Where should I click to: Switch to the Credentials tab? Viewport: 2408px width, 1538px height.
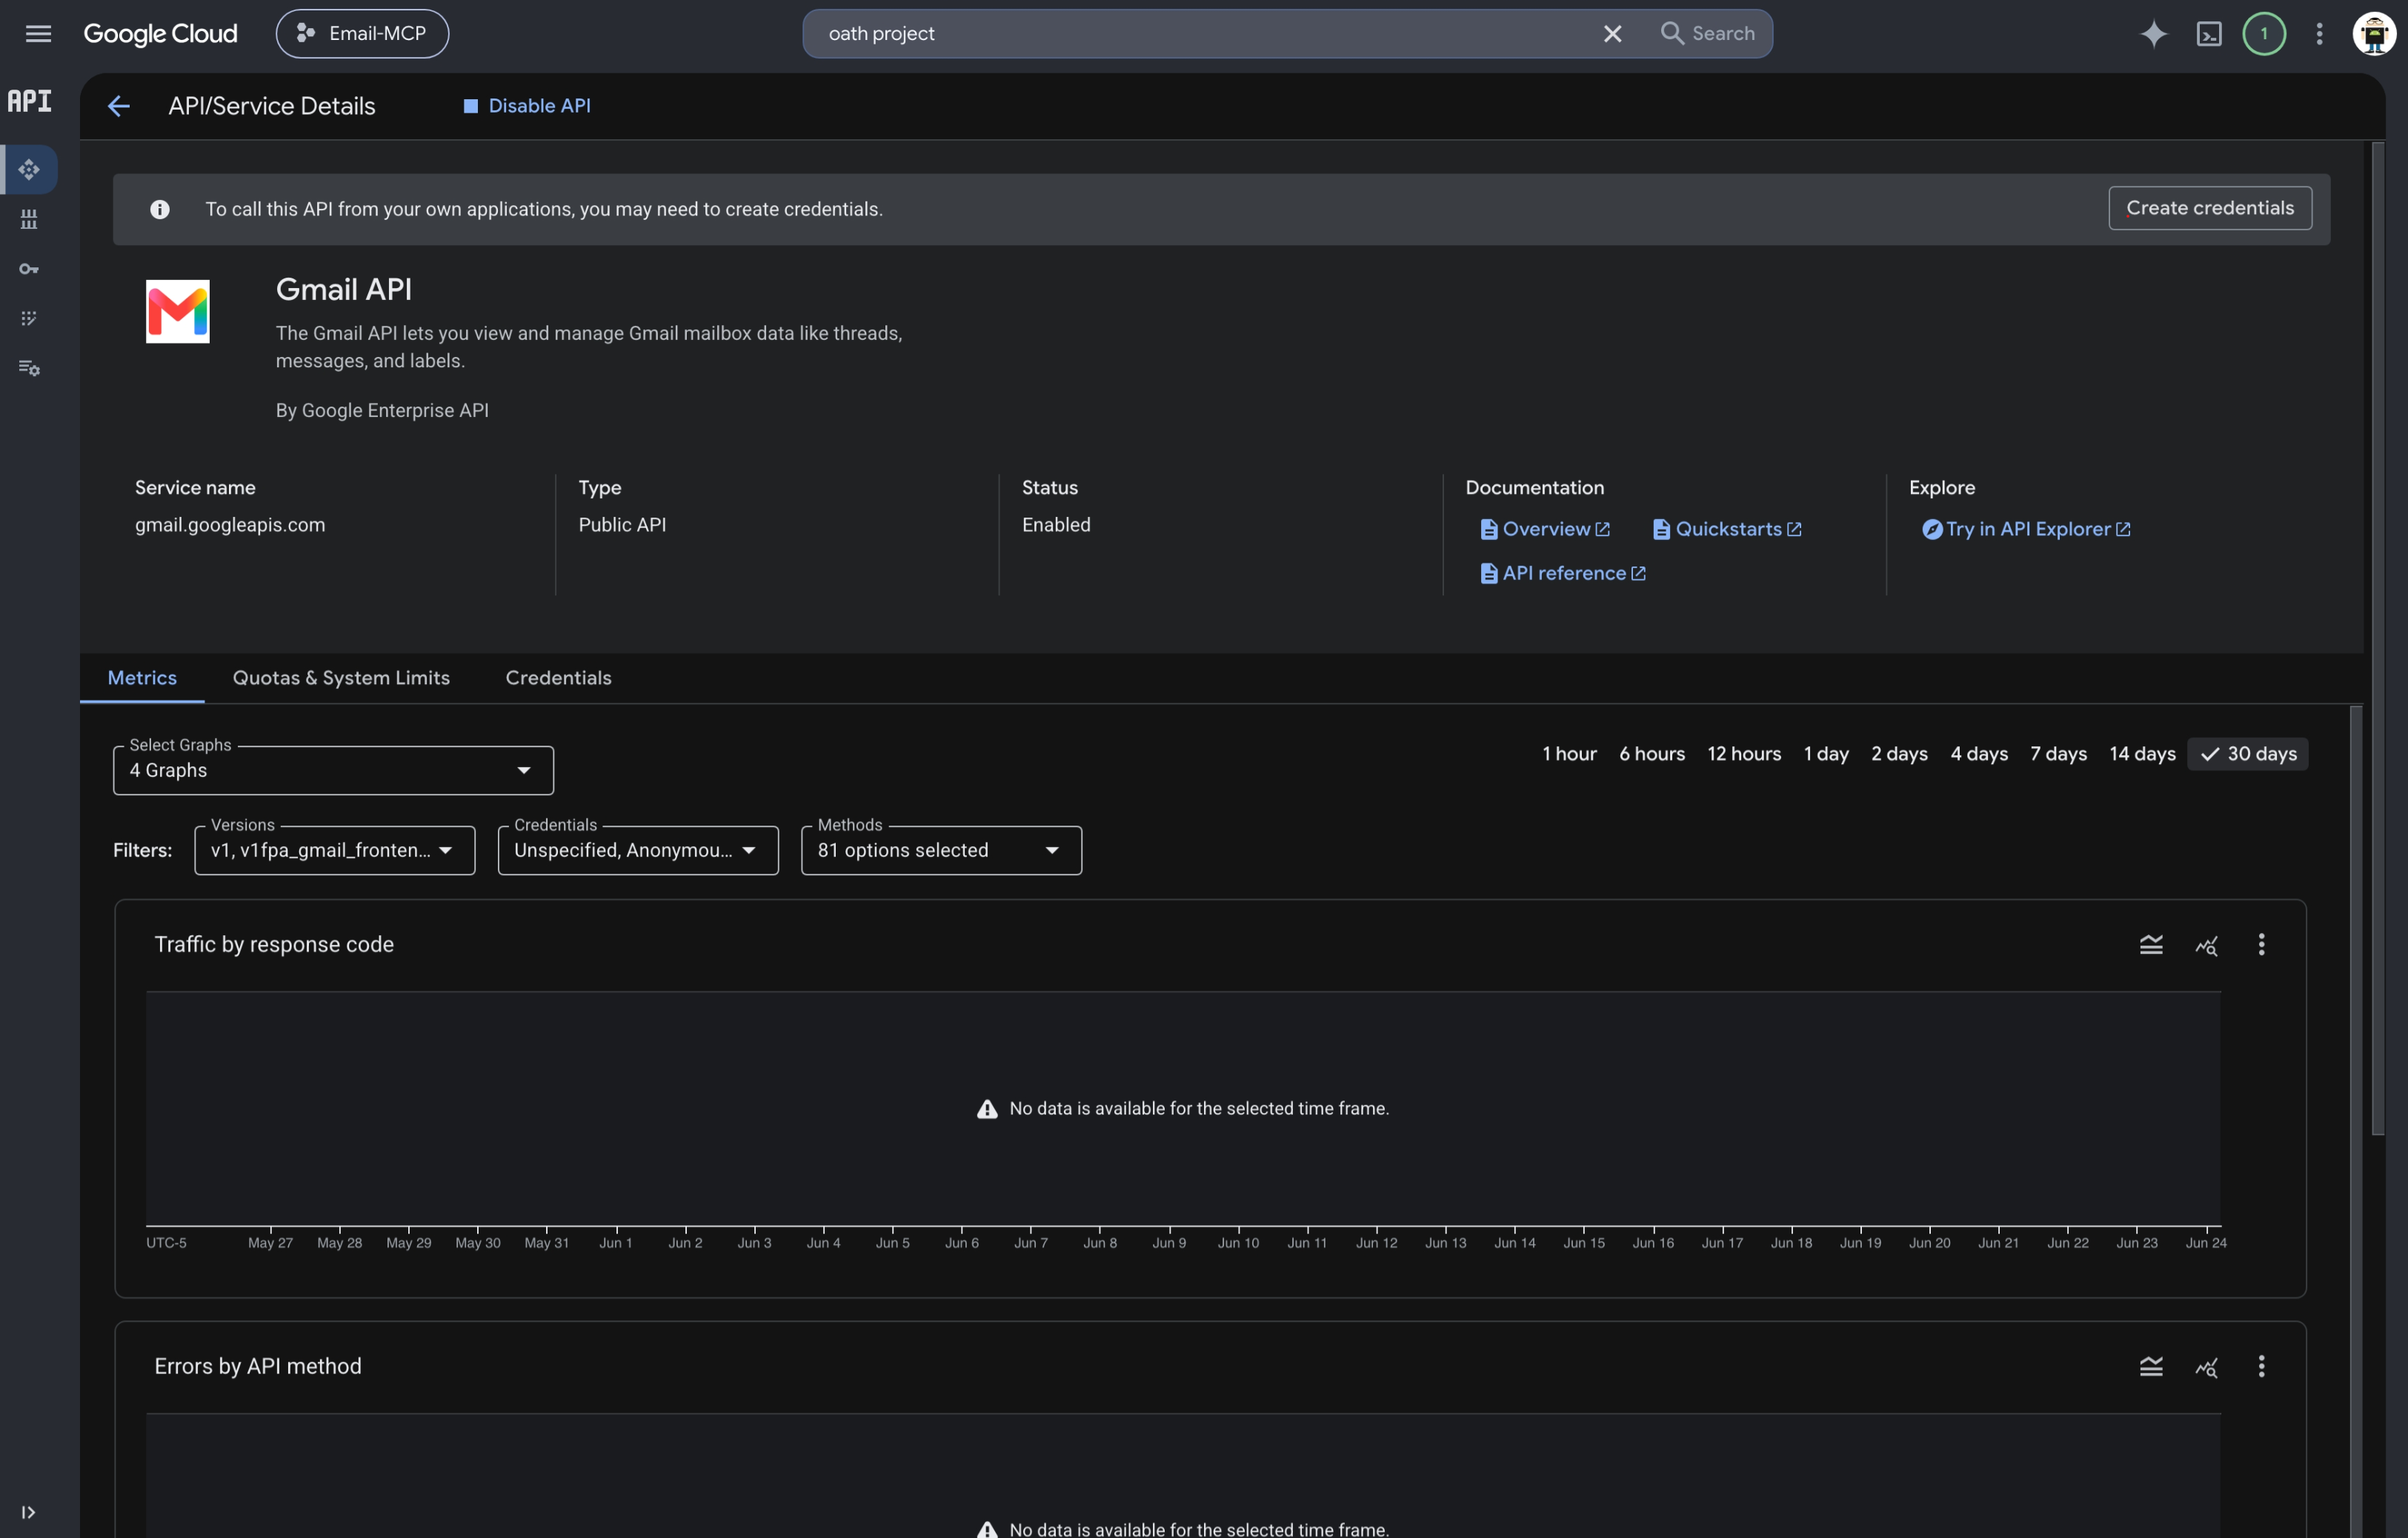[558, 678]
